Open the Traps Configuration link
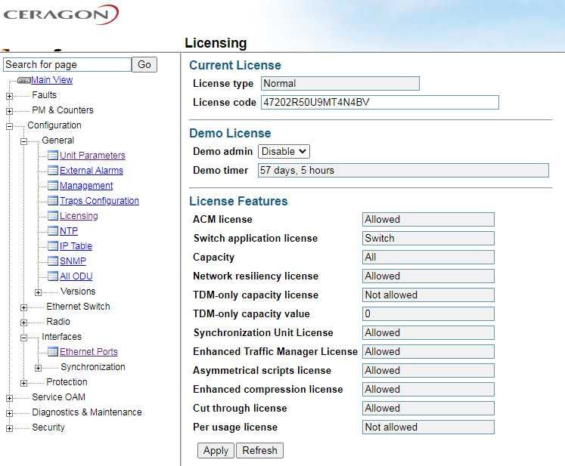Image resolution: width=565 pixels, height=466 pixels. coord(99,201)
